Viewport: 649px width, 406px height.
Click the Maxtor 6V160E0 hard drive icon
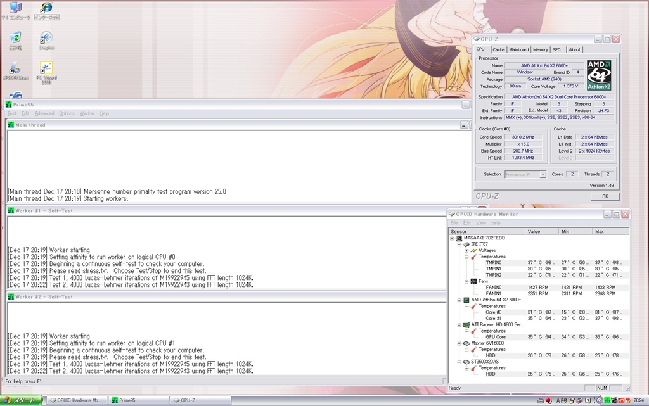pyautogui.click(x=466, y=343)
